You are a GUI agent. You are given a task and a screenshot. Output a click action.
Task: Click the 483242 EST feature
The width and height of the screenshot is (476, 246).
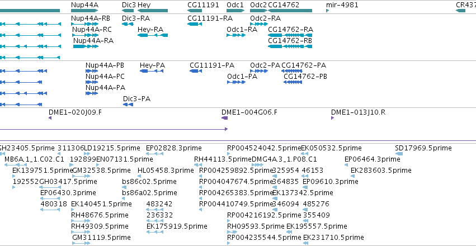click(x=155, y=210)
